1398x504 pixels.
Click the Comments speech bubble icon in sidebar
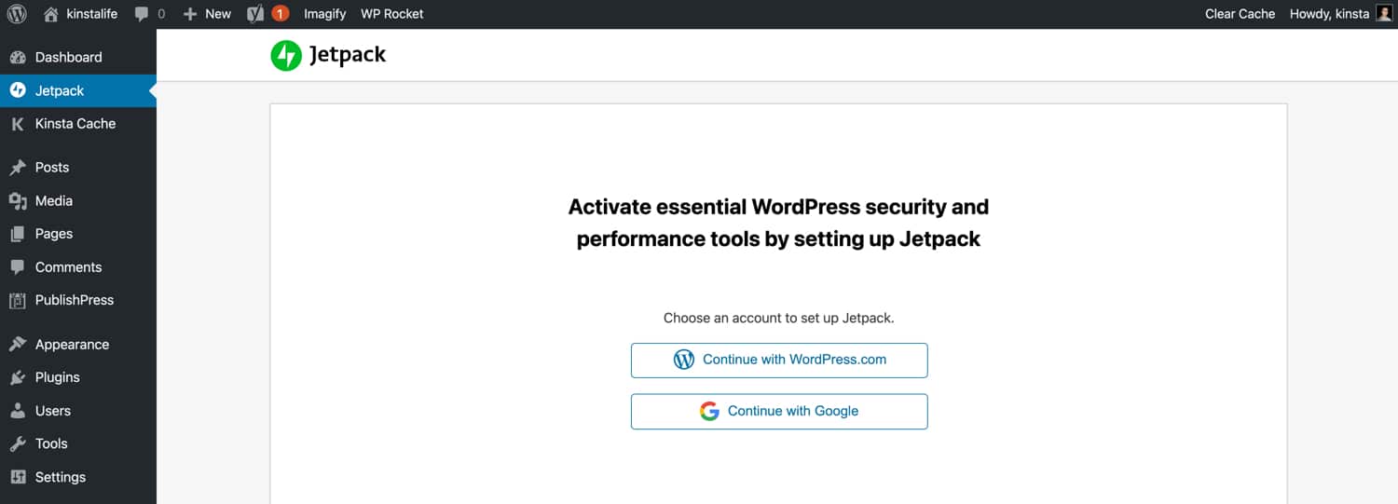(17, 267)
